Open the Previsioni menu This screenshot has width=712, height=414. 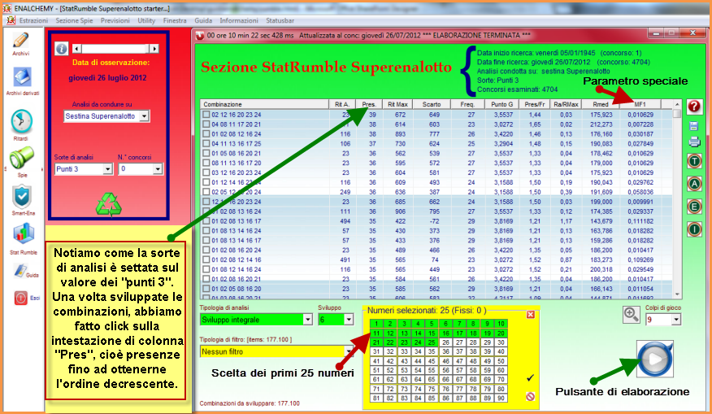[115, 20]
